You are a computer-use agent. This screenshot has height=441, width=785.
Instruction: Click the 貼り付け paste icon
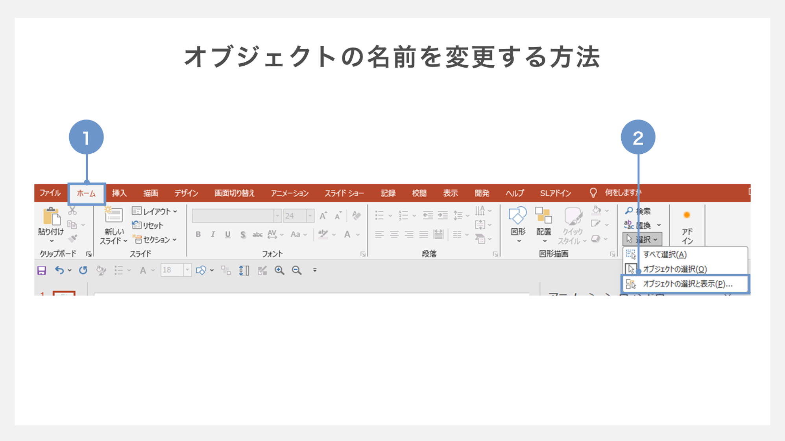pos(51,217)
